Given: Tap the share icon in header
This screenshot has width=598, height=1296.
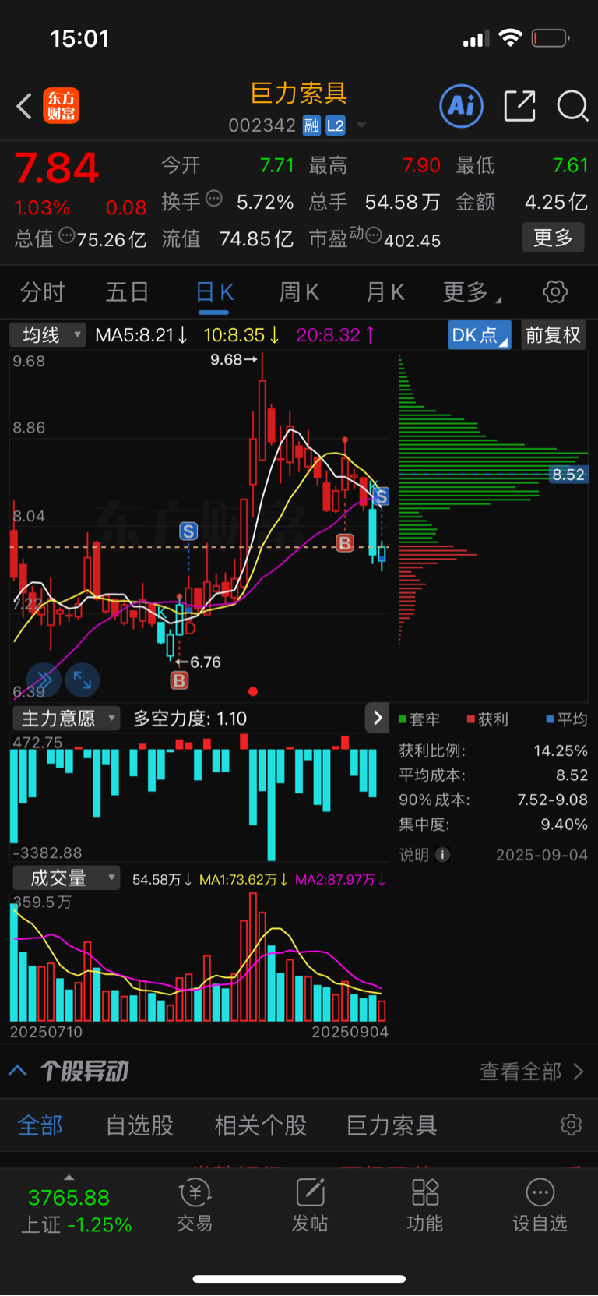Looking at the screenshot, I should click(519, 106).
